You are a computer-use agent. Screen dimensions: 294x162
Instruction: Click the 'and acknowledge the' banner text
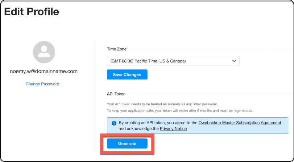pyautogui.click(x=139, y=129)
